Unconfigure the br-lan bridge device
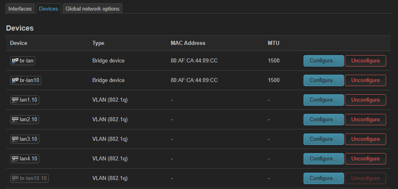Viewport: 398px width, 189px height. click(x=366, y=61)
